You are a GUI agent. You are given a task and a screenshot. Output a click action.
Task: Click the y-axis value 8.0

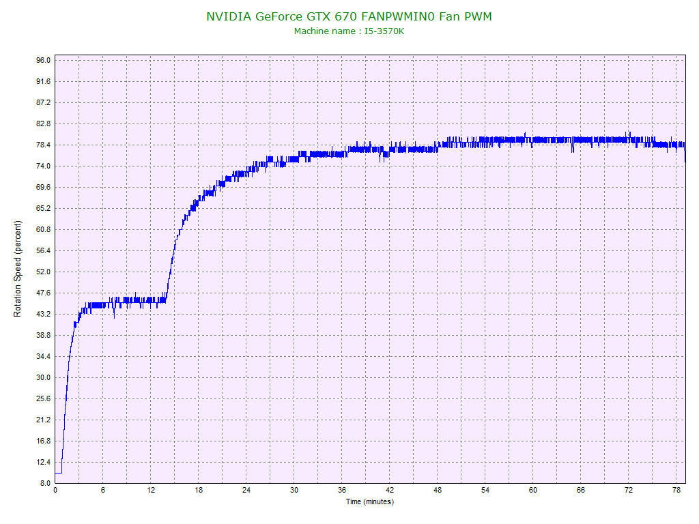tap(45, 484)
